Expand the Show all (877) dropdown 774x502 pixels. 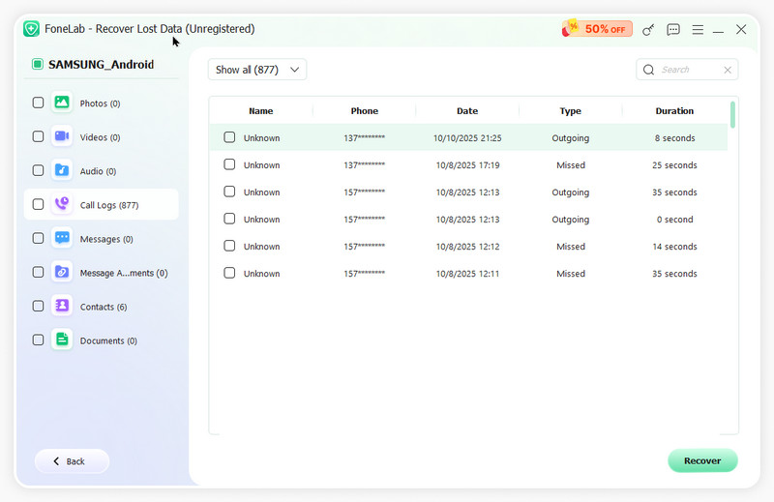click(257, 70)
